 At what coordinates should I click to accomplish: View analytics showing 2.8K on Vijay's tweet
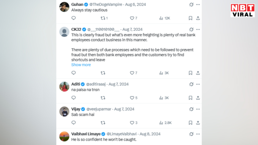[x=165, y=123]
